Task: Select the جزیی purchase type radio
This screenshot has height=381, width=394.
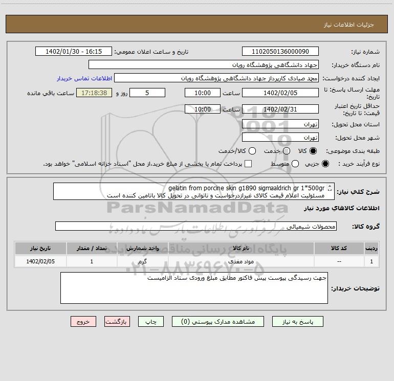Action: tap(325, 164)
